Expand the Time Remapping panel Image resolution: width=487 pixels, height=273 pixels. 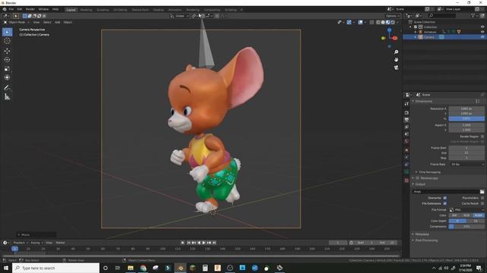coord(428,172)
